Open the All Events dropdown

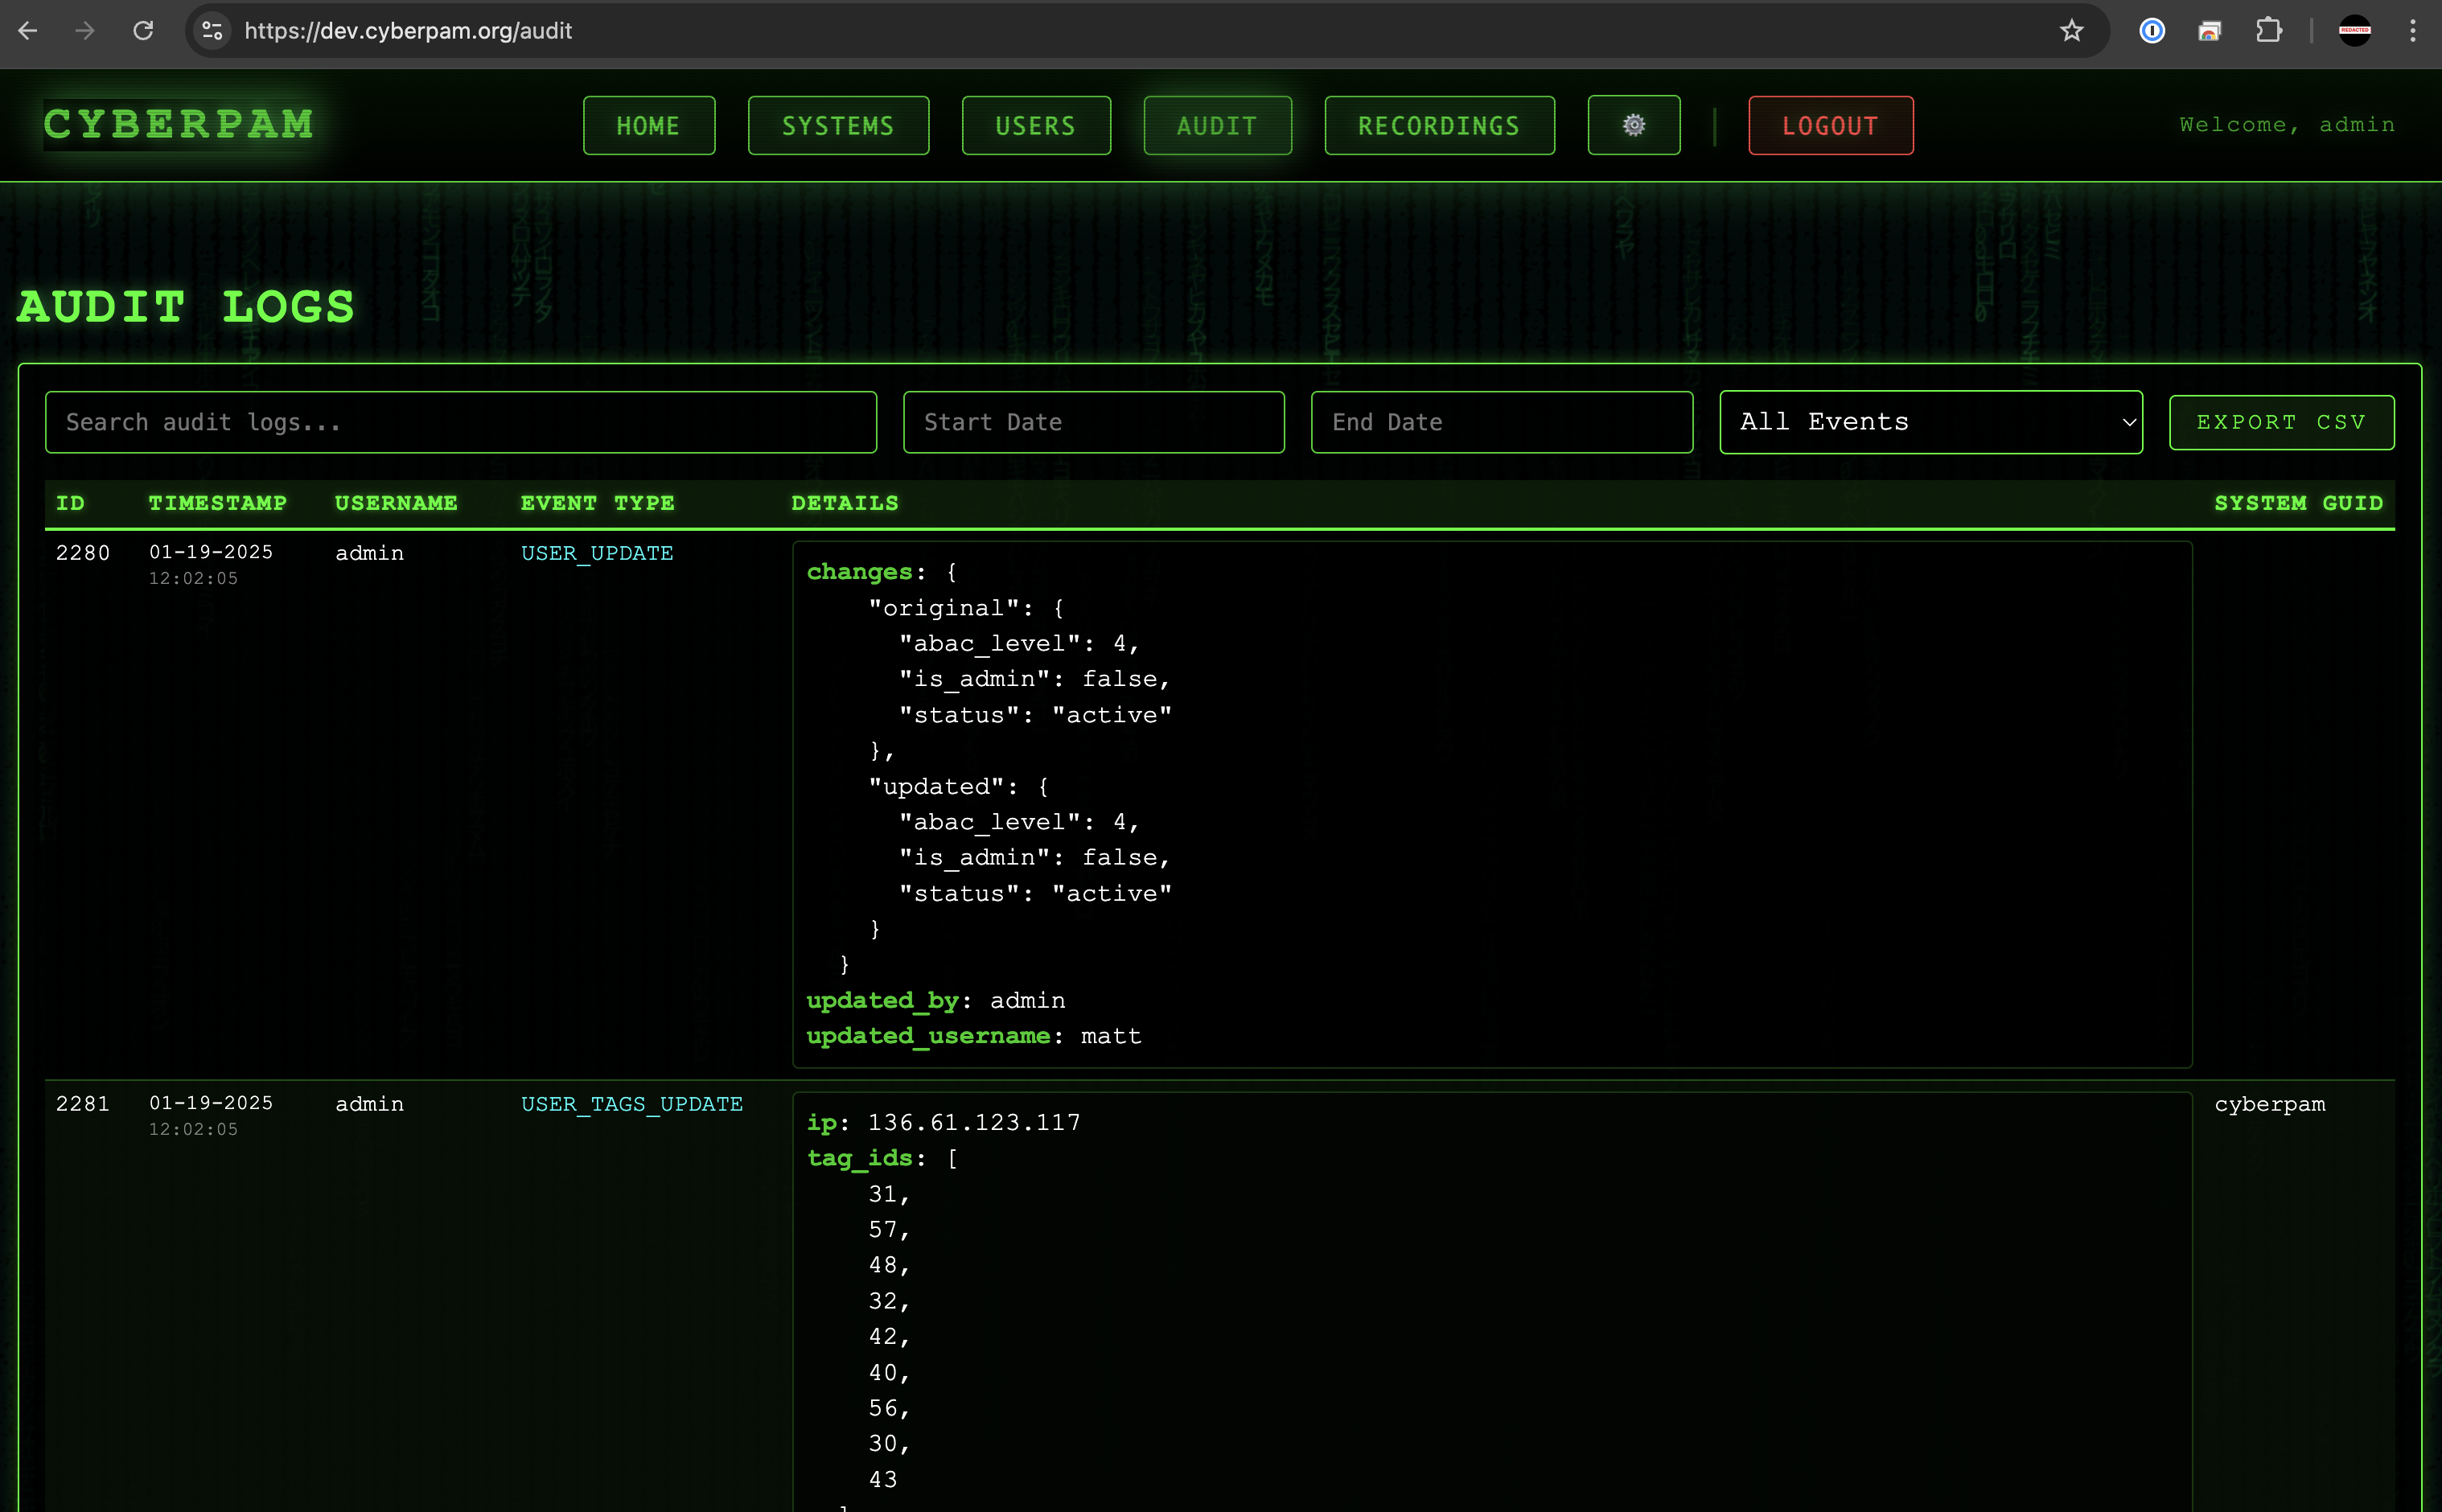pos(1930,421)
